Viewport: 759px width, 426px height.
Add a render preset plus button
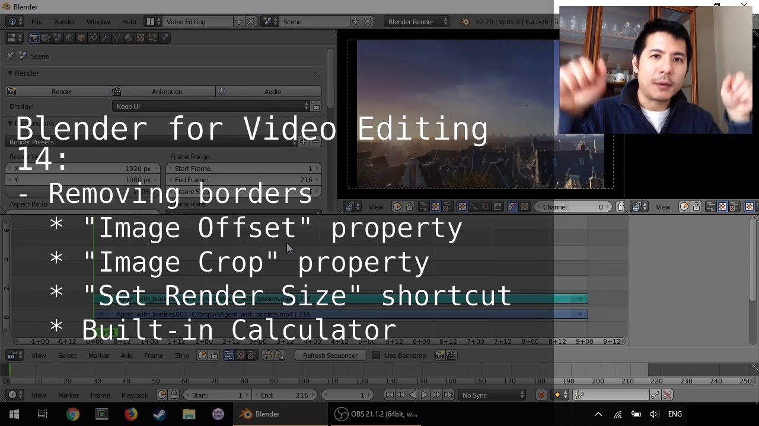click(x=304, y=142)
